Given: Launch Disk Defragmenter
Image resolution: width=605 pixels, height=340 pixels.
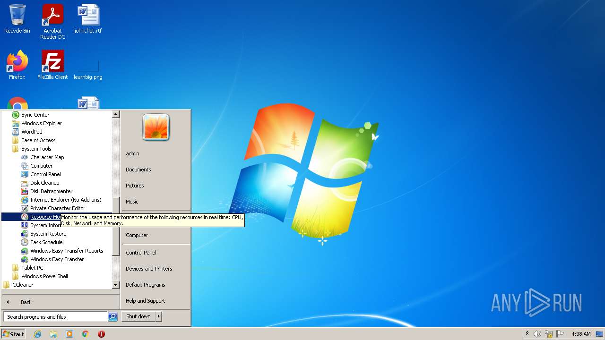Looking at the screenshot, I should (51, 191).
